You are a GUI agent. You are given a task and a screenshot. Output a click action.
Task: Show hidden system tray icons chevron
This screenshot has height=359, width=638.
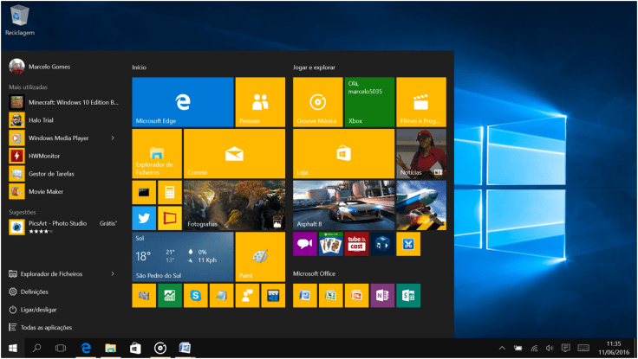pos(504,348)
